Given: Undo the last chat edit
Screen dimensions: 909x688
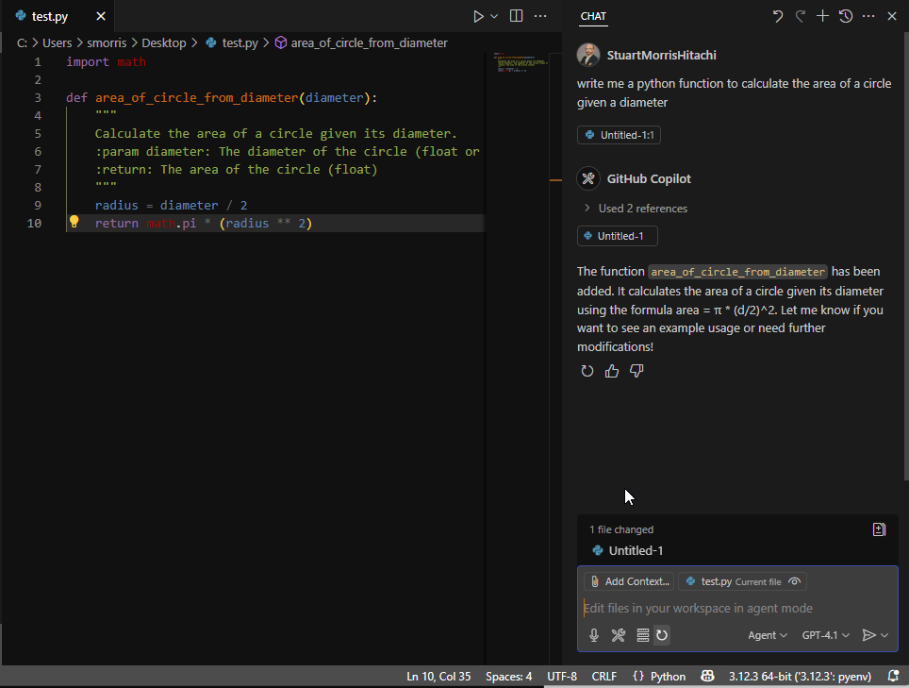Looking at the screenshot, I should tap(777, 16).
